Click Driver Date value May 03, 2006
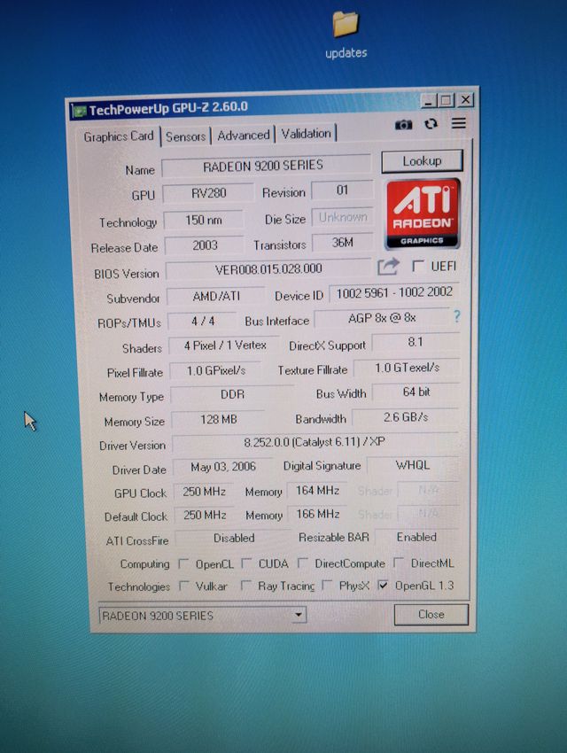The height and width of the screenshot is (753, 567). pos(222,466)
